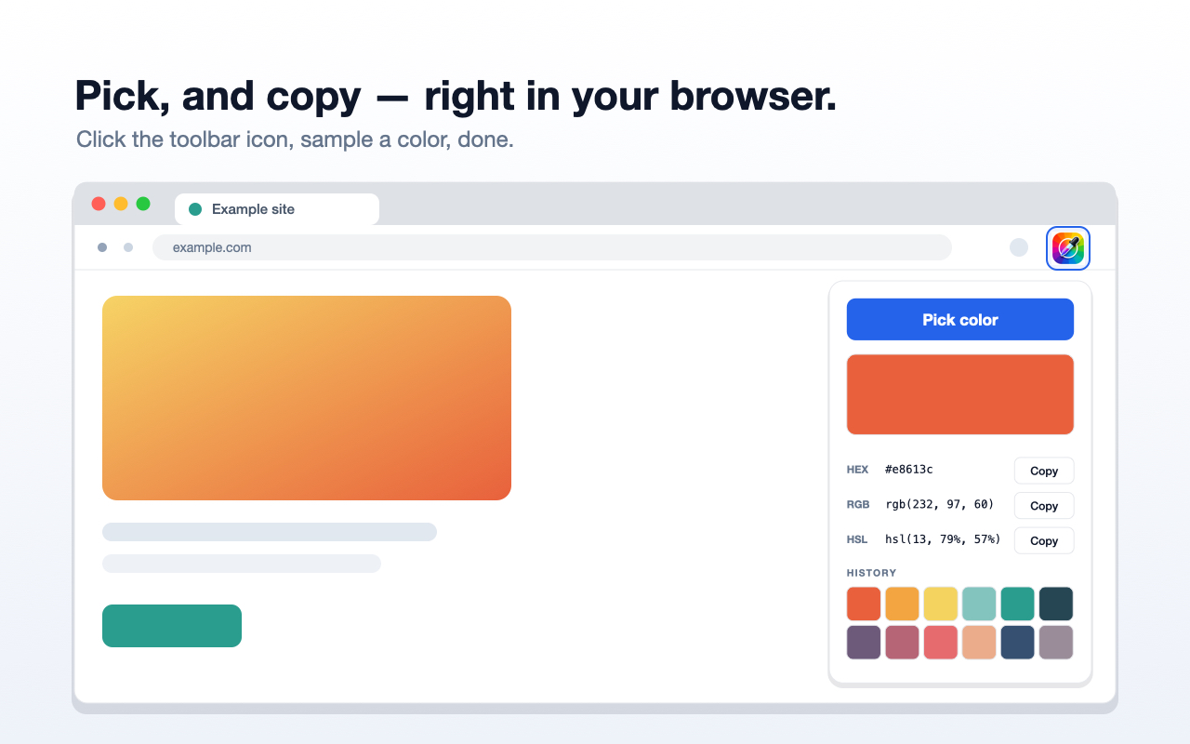
Task: Click the RGB label in the popup
Action: point(858,505)
